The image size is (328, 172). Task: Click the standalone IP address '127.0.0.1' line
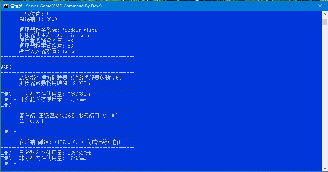click(x=31, y=121)
